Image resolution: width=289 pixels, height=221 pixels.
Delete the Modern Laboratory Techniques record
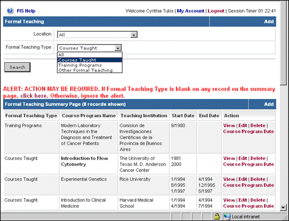[258, 125]
